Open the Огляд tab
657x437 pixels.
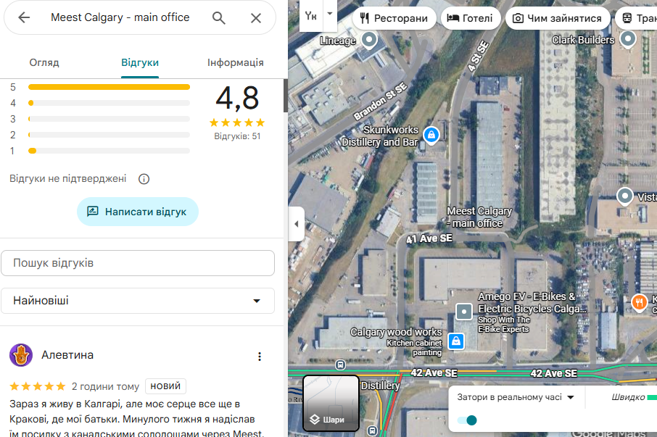44,63
